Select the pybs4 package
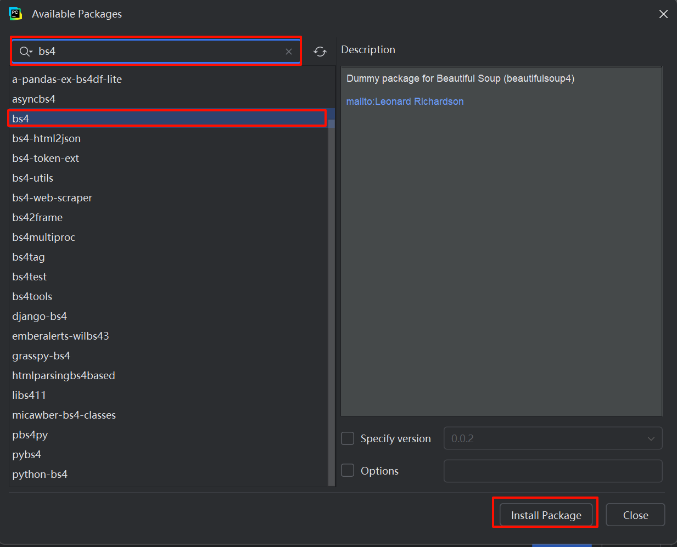 (x=169, y=454)
